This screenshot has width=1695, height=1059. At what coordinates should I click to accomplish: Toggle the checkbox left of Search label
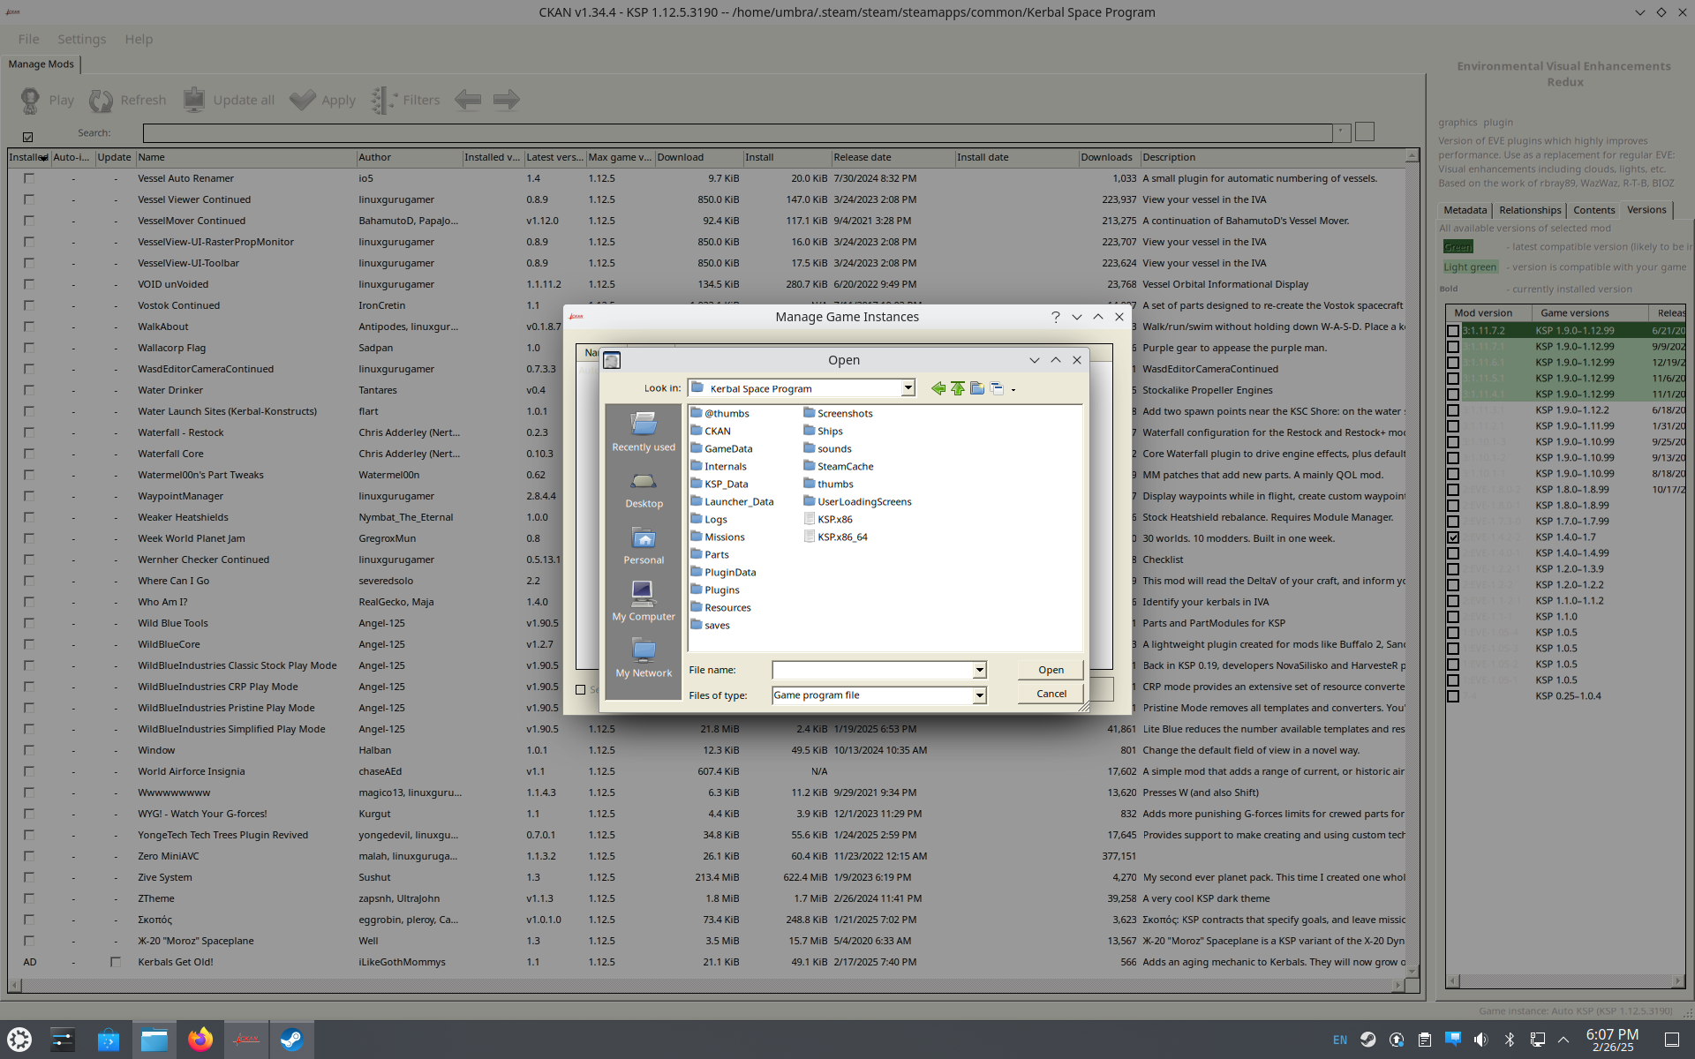[27, 137]
